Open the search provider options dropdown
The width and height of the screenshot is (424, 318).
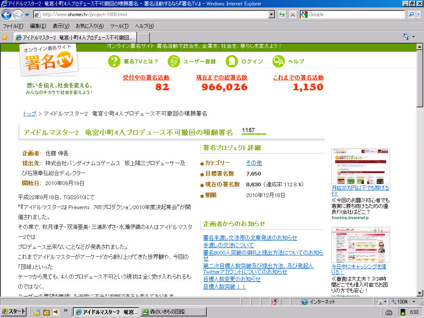coord(418,14)
